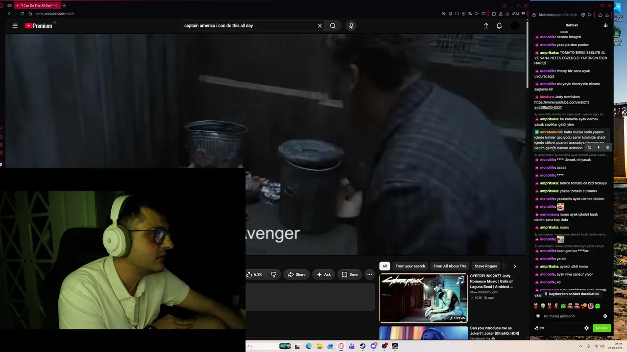This screenshot has height=352, width=627.
Task: Select the 'From your search' chip
Action: tap(410, 266)
